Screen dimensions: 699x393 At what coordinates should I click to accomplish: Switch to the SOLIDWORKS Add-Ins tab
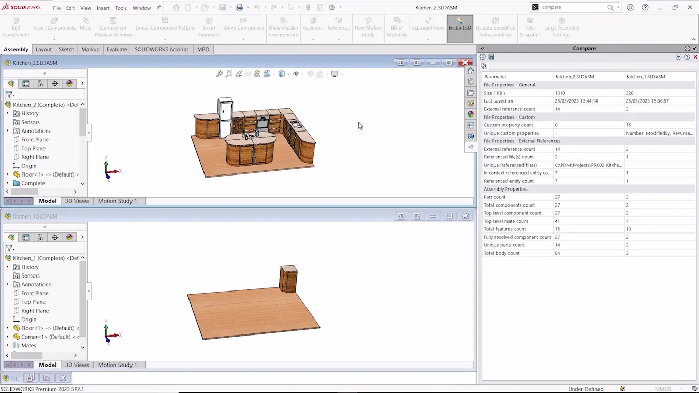click(161, 49)
